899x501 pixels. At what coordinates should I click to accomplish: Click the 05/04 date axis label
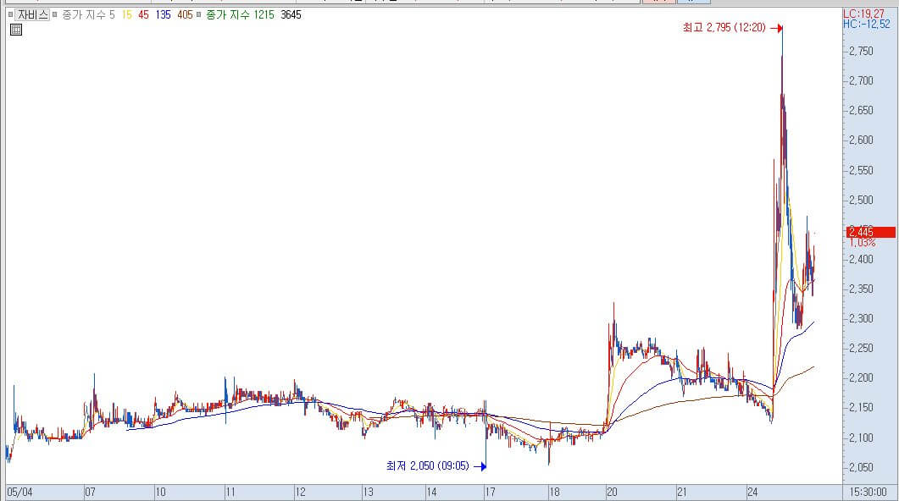[20, 492]
